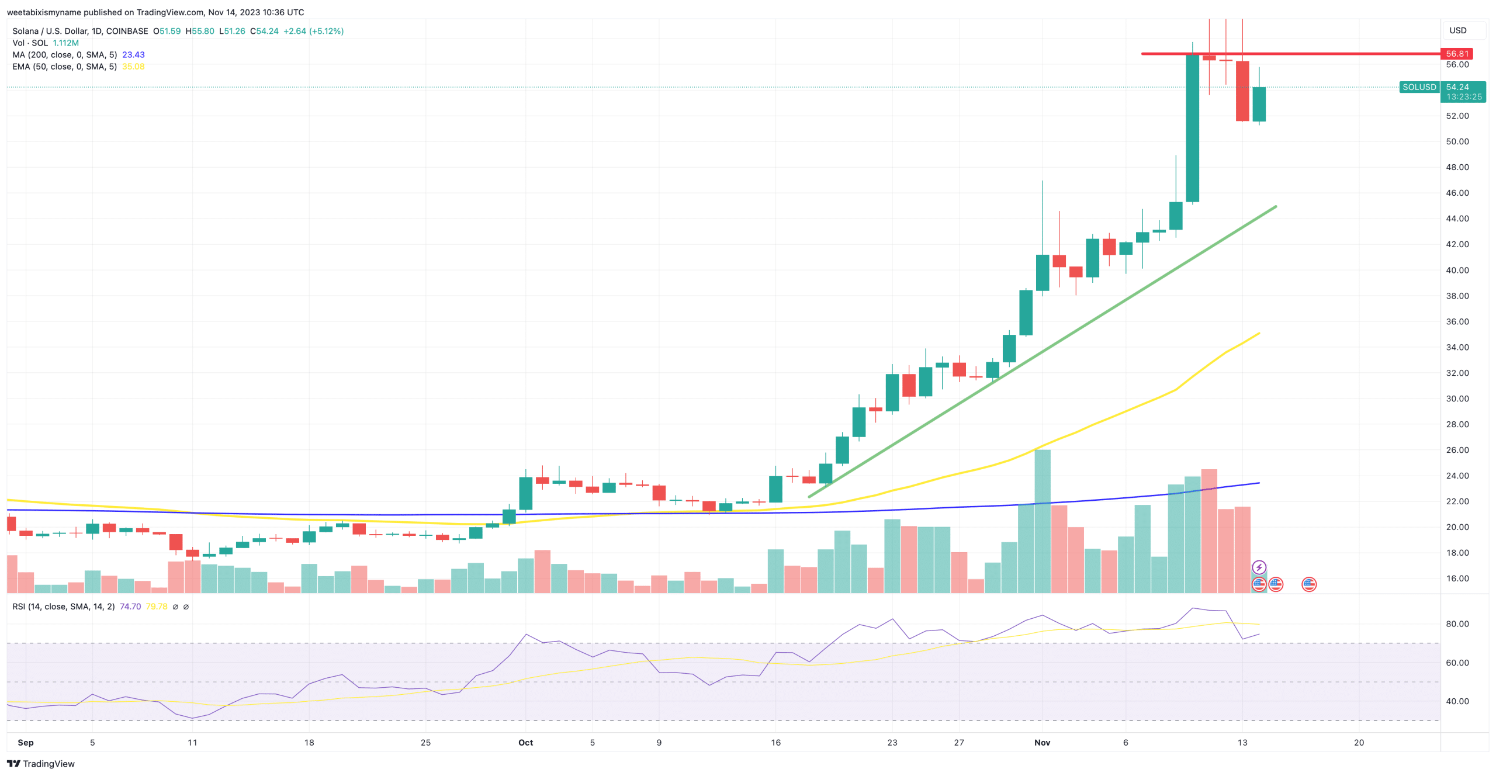Viewport: 1496px width, 776px height.
Task: Click the EMA value 35.08
Action: [133, 67]
